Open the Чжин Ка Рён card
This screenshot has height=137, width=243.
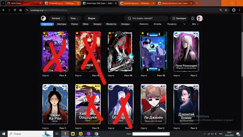click(55, 104)
